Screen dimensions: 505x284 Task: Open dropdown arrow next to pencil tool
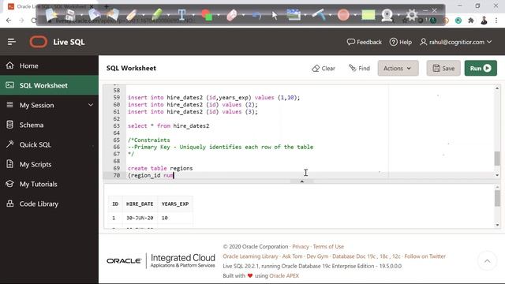pyautogui.click(x=144, y=15)
